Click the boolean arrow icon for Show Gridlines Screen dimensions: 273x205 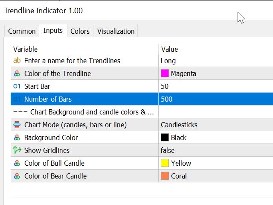click(17, 150)
